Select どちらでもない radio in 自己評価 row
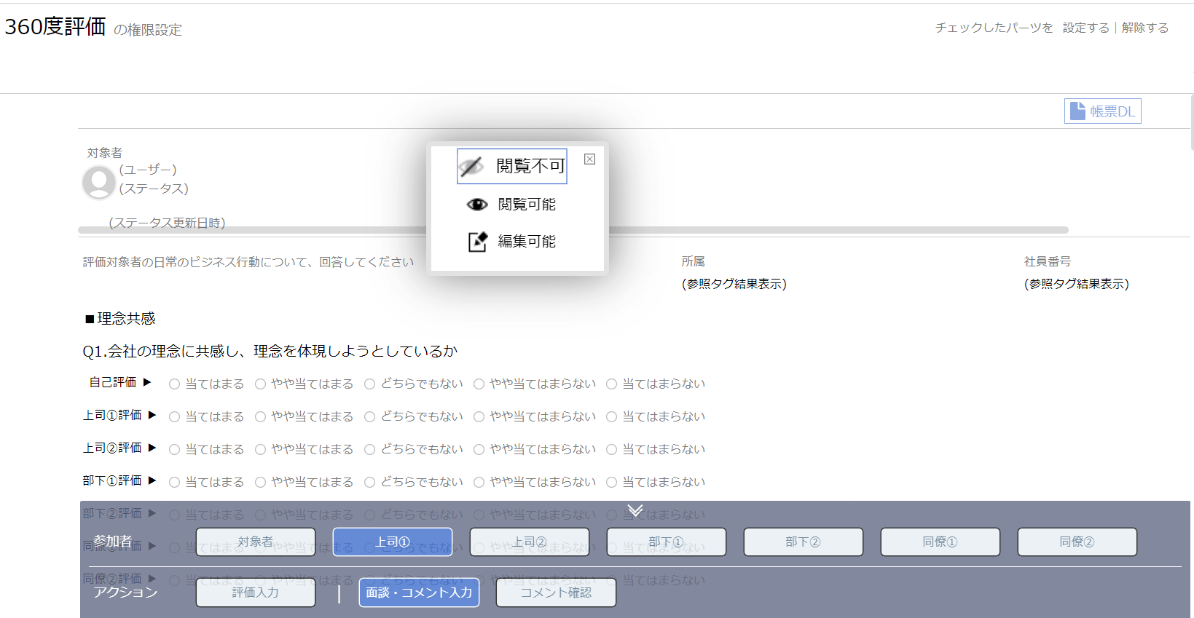The height and width of the screenshot is (618, 1194). pyautogui.click(x=369, y=384)
